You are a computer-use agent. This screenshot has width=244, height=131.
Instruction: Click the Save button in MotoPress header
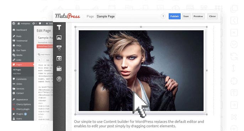[x=186, y=16]
